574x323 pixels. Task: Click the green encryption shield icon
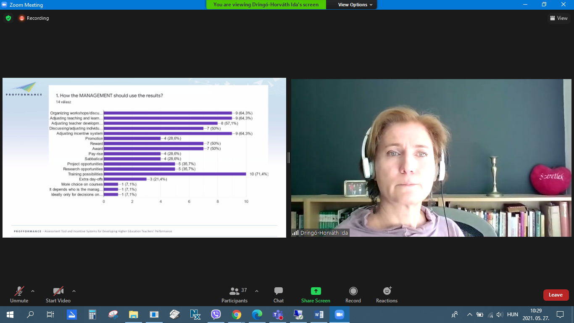8,18
